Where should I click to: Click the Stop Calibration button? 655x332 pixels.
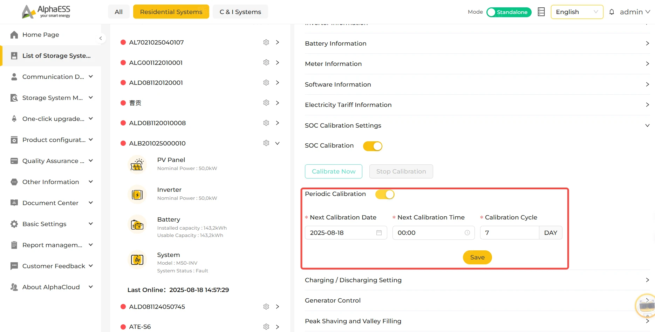tap(401, 171)
